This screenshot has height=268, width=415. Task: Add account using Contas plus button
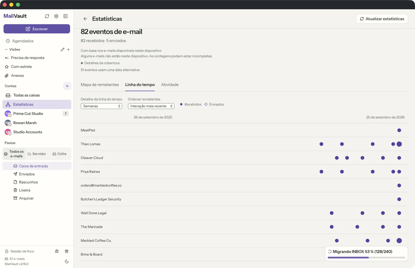tap(67, 86)
